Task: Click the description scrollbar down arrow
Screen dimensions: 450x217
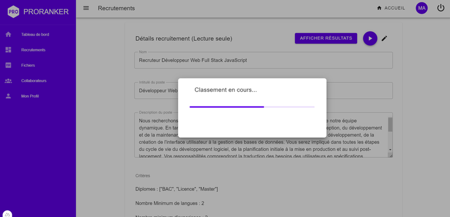Action: tap(390, 150)
